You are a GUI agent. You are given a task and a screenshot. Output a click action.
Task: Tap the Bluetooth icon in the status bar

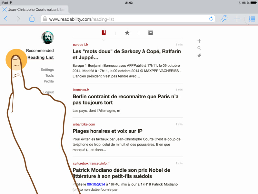[x=239, y=3]
